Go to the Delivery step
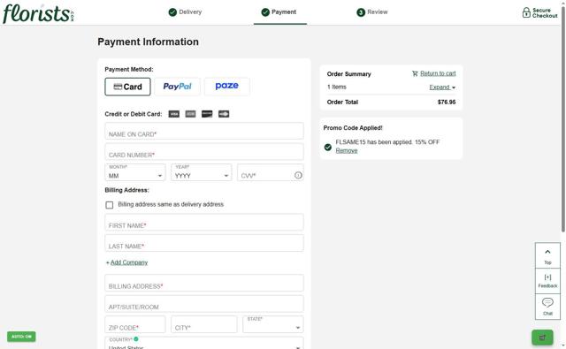566x349 pixels. 185,12
